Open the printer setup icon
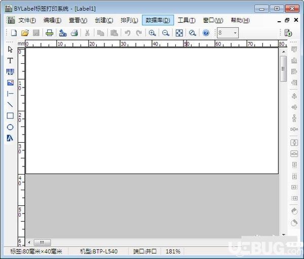 (63, 33)
